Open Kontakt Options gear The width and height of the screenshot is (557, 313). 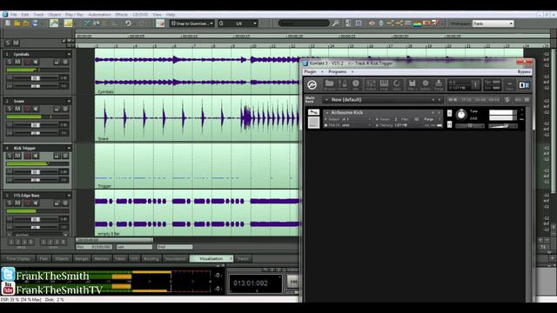[426, 85]
